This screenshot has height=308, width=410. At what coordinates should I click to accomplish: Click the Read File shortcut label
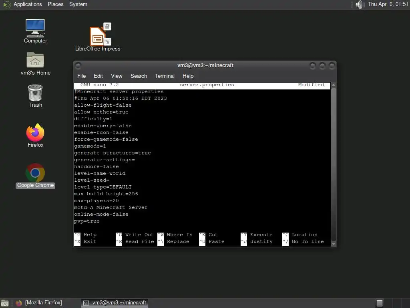click(x=139, y=241)
